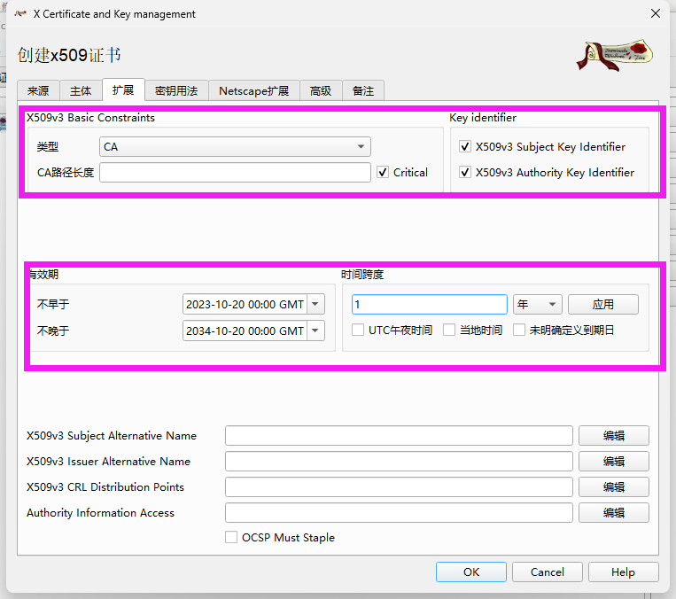Enable OCSP Must Staple option

[231, 537]
